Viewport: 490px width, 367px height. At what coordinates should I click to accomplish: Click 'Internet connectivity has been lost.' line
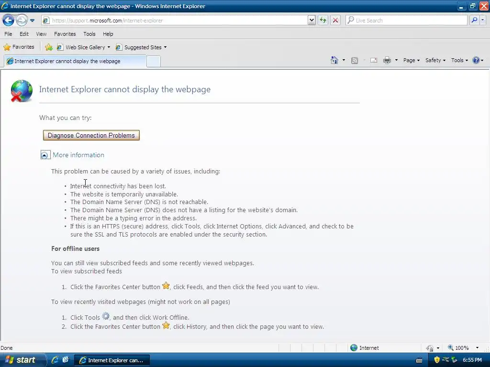pyautogui.click(x=118, y=186)
